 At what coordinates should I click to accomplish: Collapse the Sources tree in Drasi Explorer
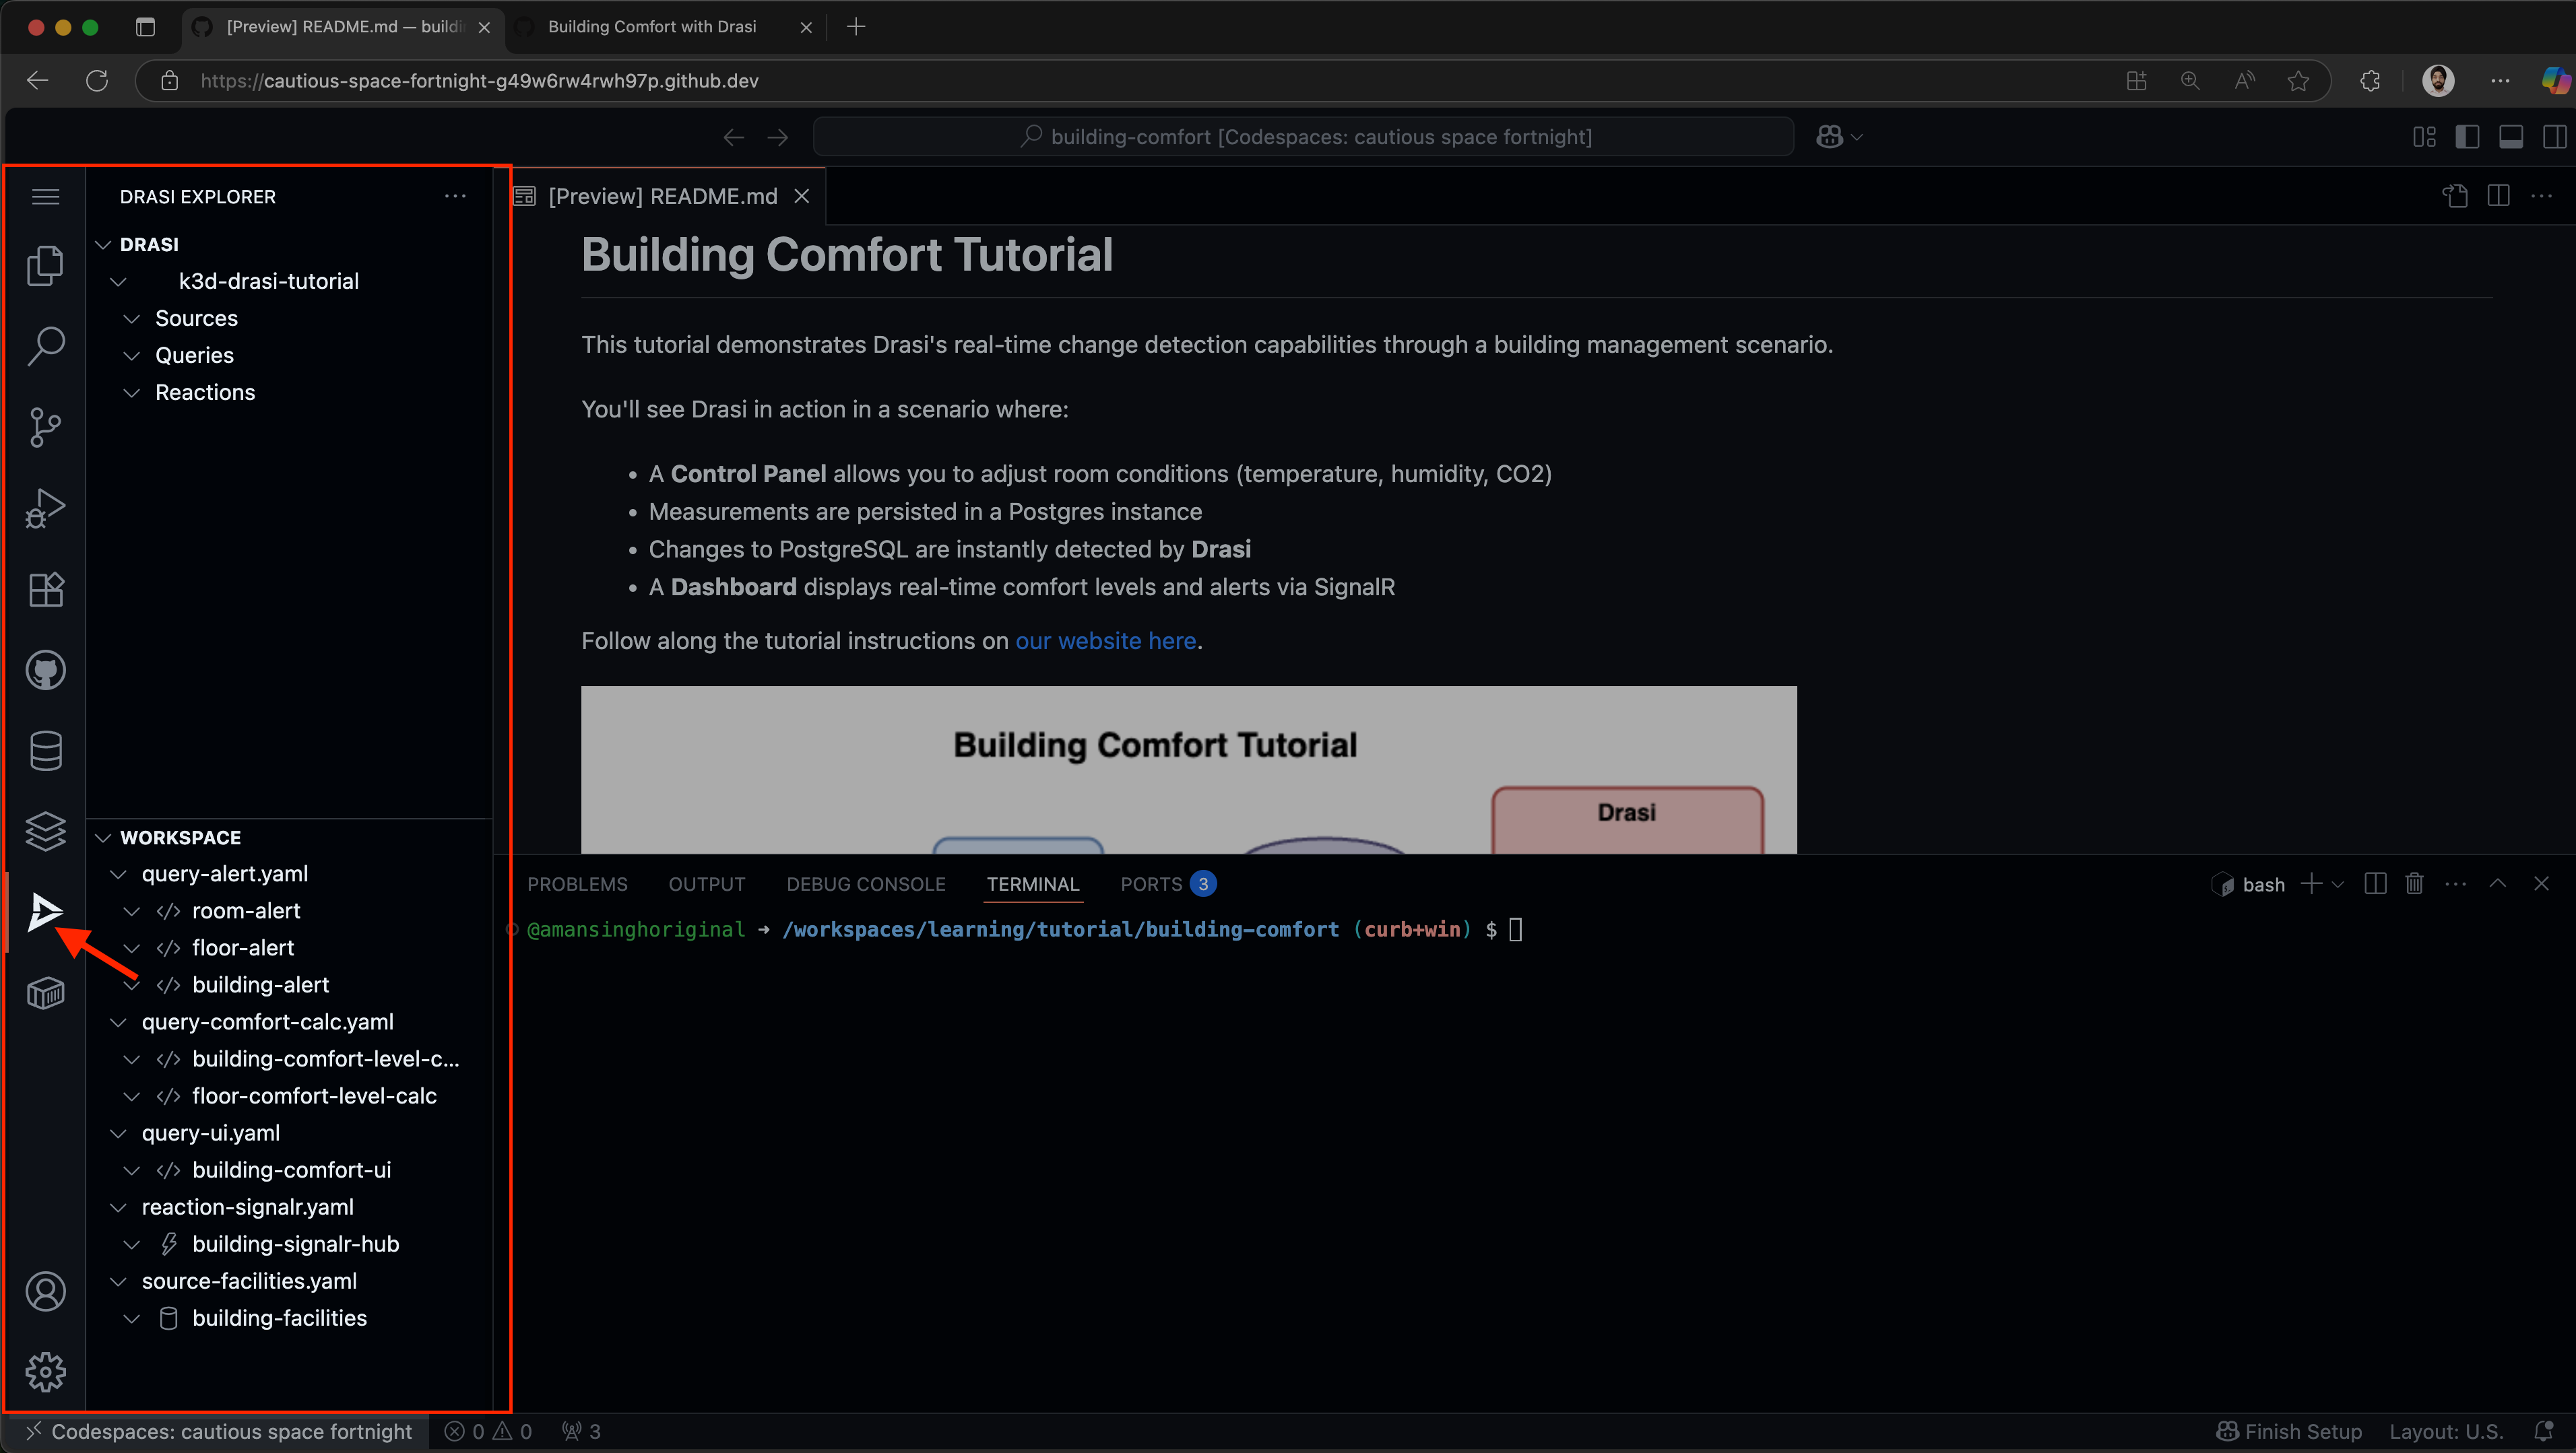tap(133, 318)
